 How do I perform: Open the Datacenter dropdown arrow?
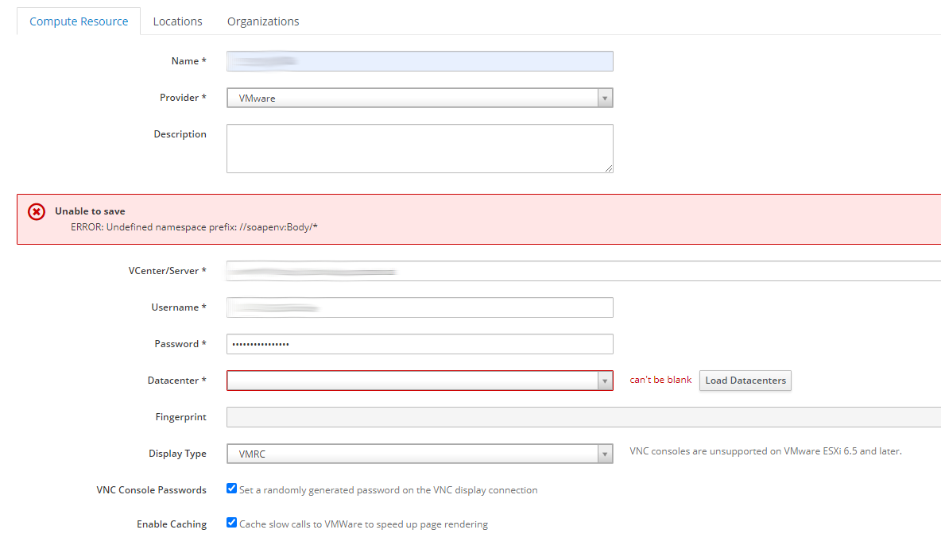pyautogui.click(x=605, y=381)
